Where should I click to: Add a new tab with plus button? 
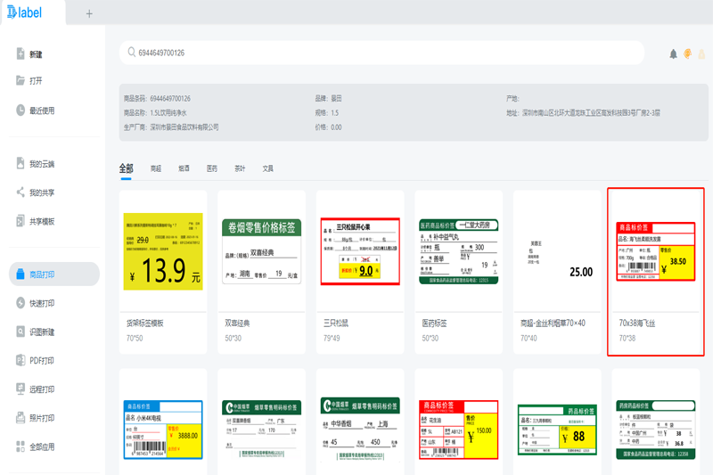89,14
